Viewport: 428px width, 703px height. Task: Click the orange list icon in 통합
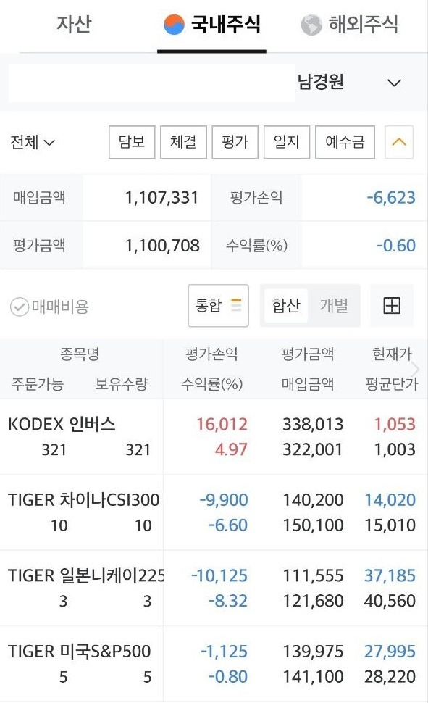tap(236, 305)
